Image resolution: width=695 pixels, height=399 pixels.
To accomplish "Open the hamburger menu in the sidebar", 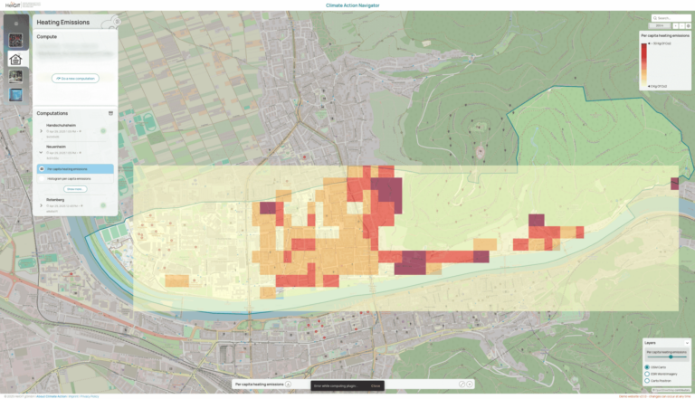I will [15, 23].
